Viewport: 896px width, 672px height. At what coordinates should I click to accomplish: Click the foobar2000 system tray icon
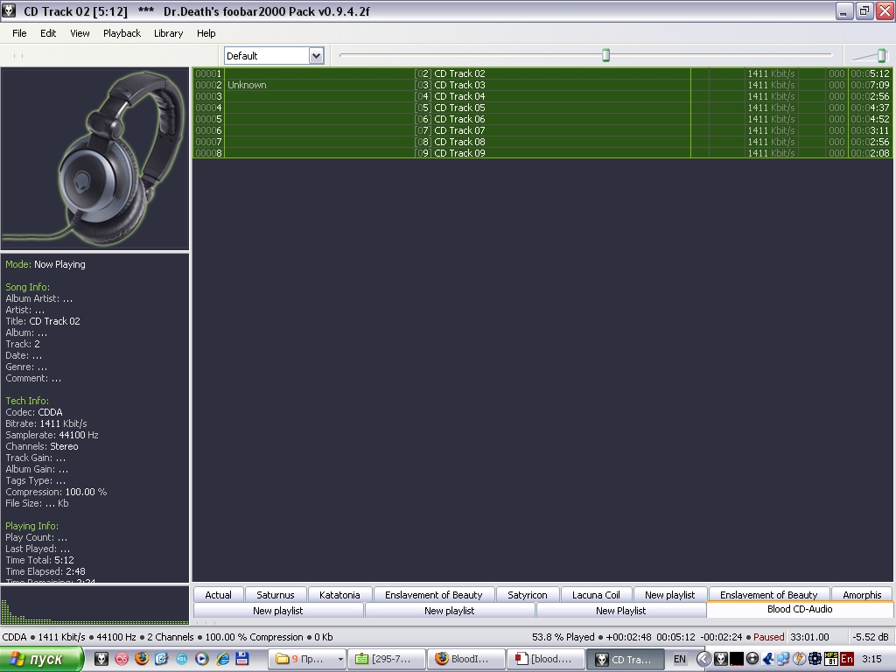click(721, 659)
